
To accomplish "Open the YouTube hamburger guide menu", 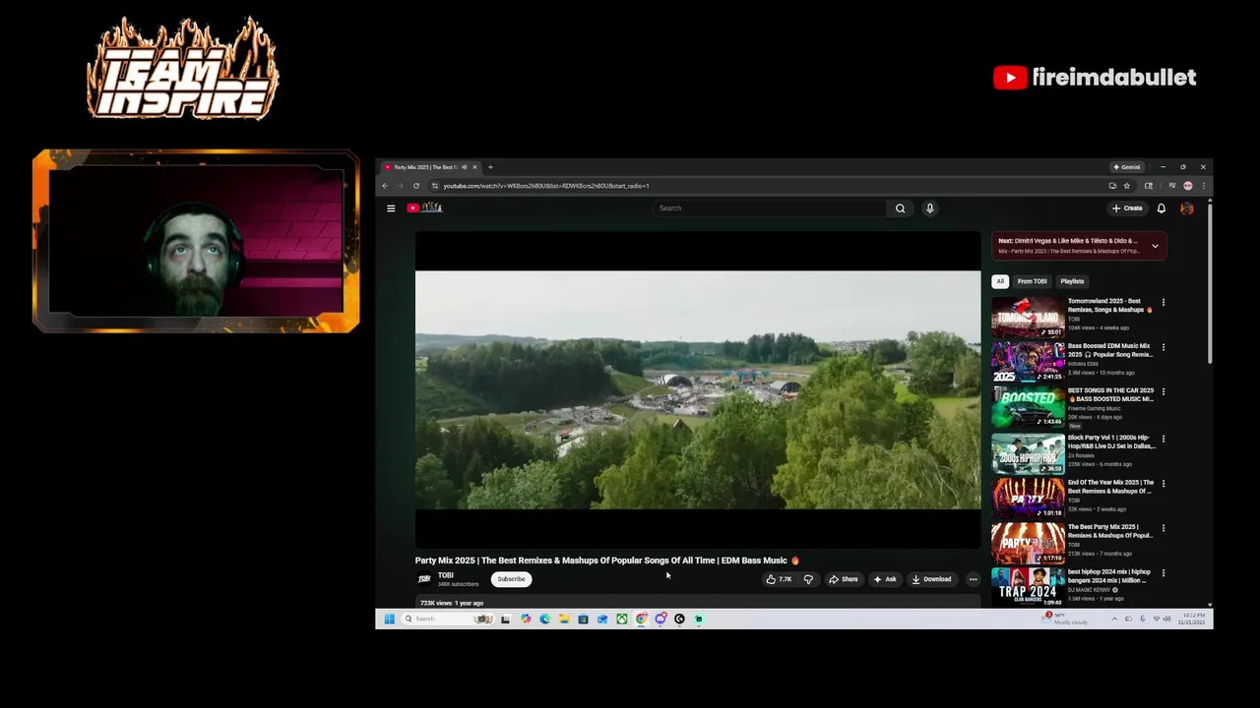I will pyautogui.click(x=391, y=208).
